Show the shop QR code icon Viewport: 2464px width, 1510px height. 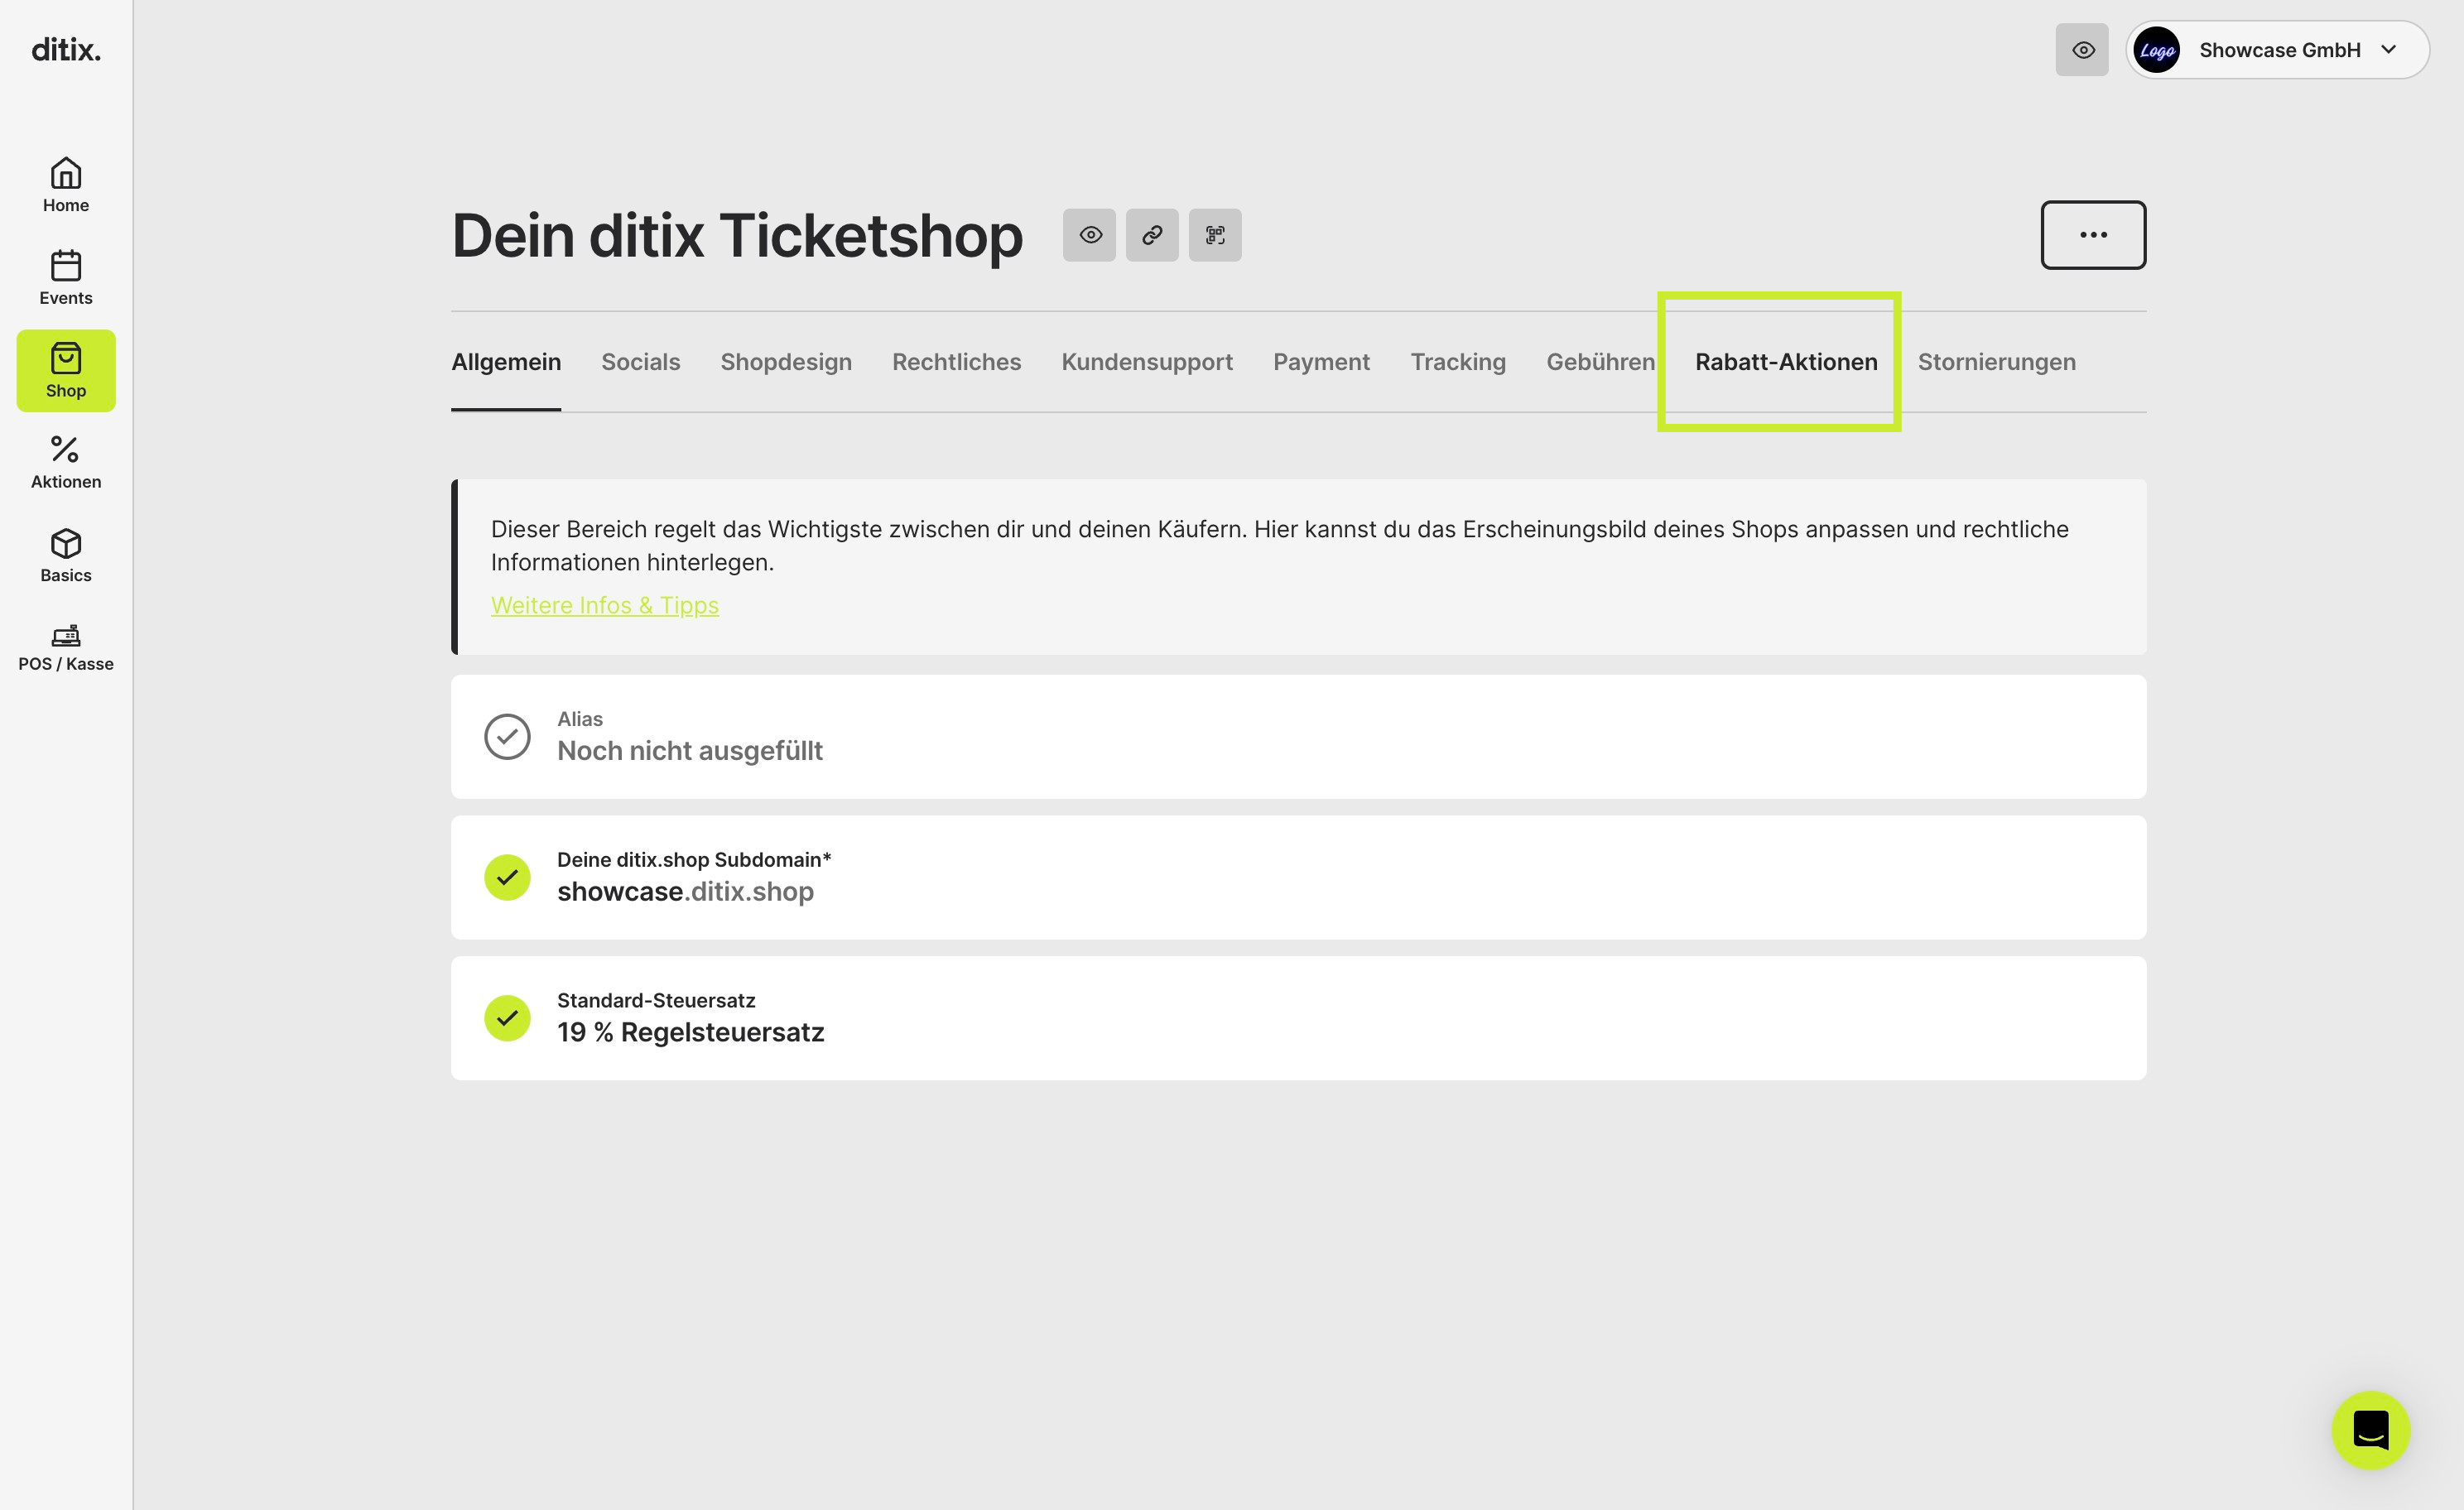click(x=1215, y=235)
